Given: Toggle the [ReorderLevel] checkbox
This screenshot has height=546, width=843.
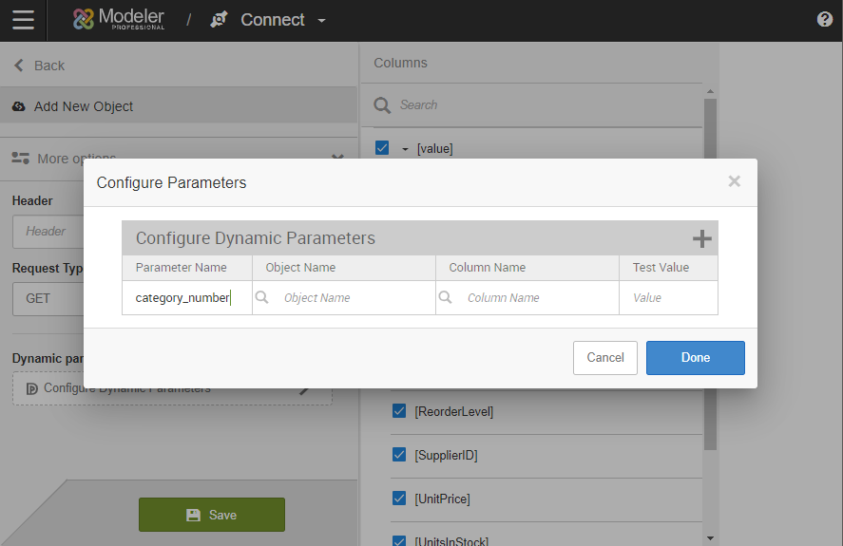Looking at the screenshot, I should pos(399,411).
